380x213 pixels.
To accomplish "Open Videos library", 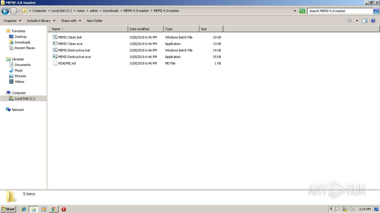I will coord(19,82).
